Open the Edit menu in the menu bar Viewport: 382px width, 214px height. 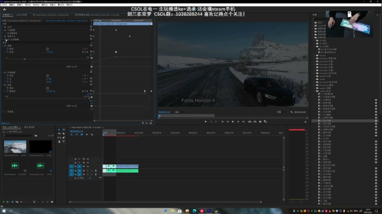[12, 5]
